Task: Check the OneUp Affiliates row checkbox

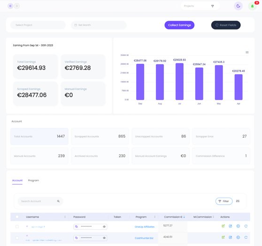Action: 17,227
